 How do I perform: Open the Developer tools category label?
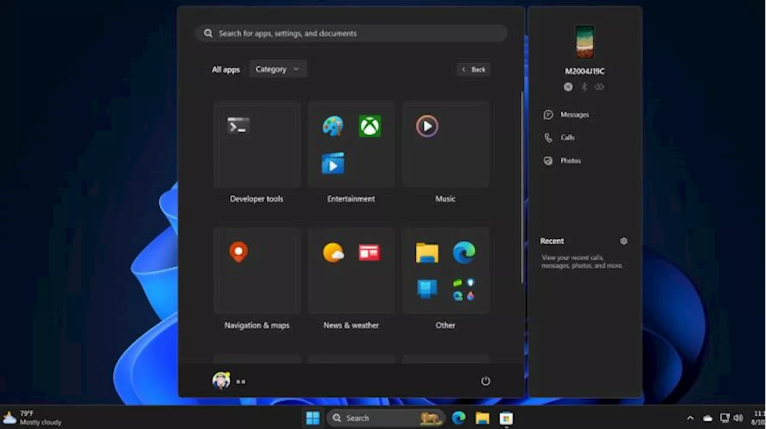[x=257, y=199]
